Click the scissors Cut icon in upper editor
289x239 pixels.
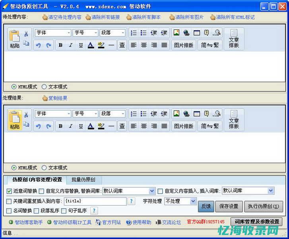26,34
